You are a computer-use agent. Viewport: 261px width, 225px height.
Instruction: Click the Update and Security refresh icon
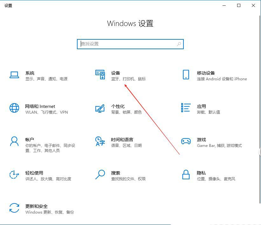point(14,208)
